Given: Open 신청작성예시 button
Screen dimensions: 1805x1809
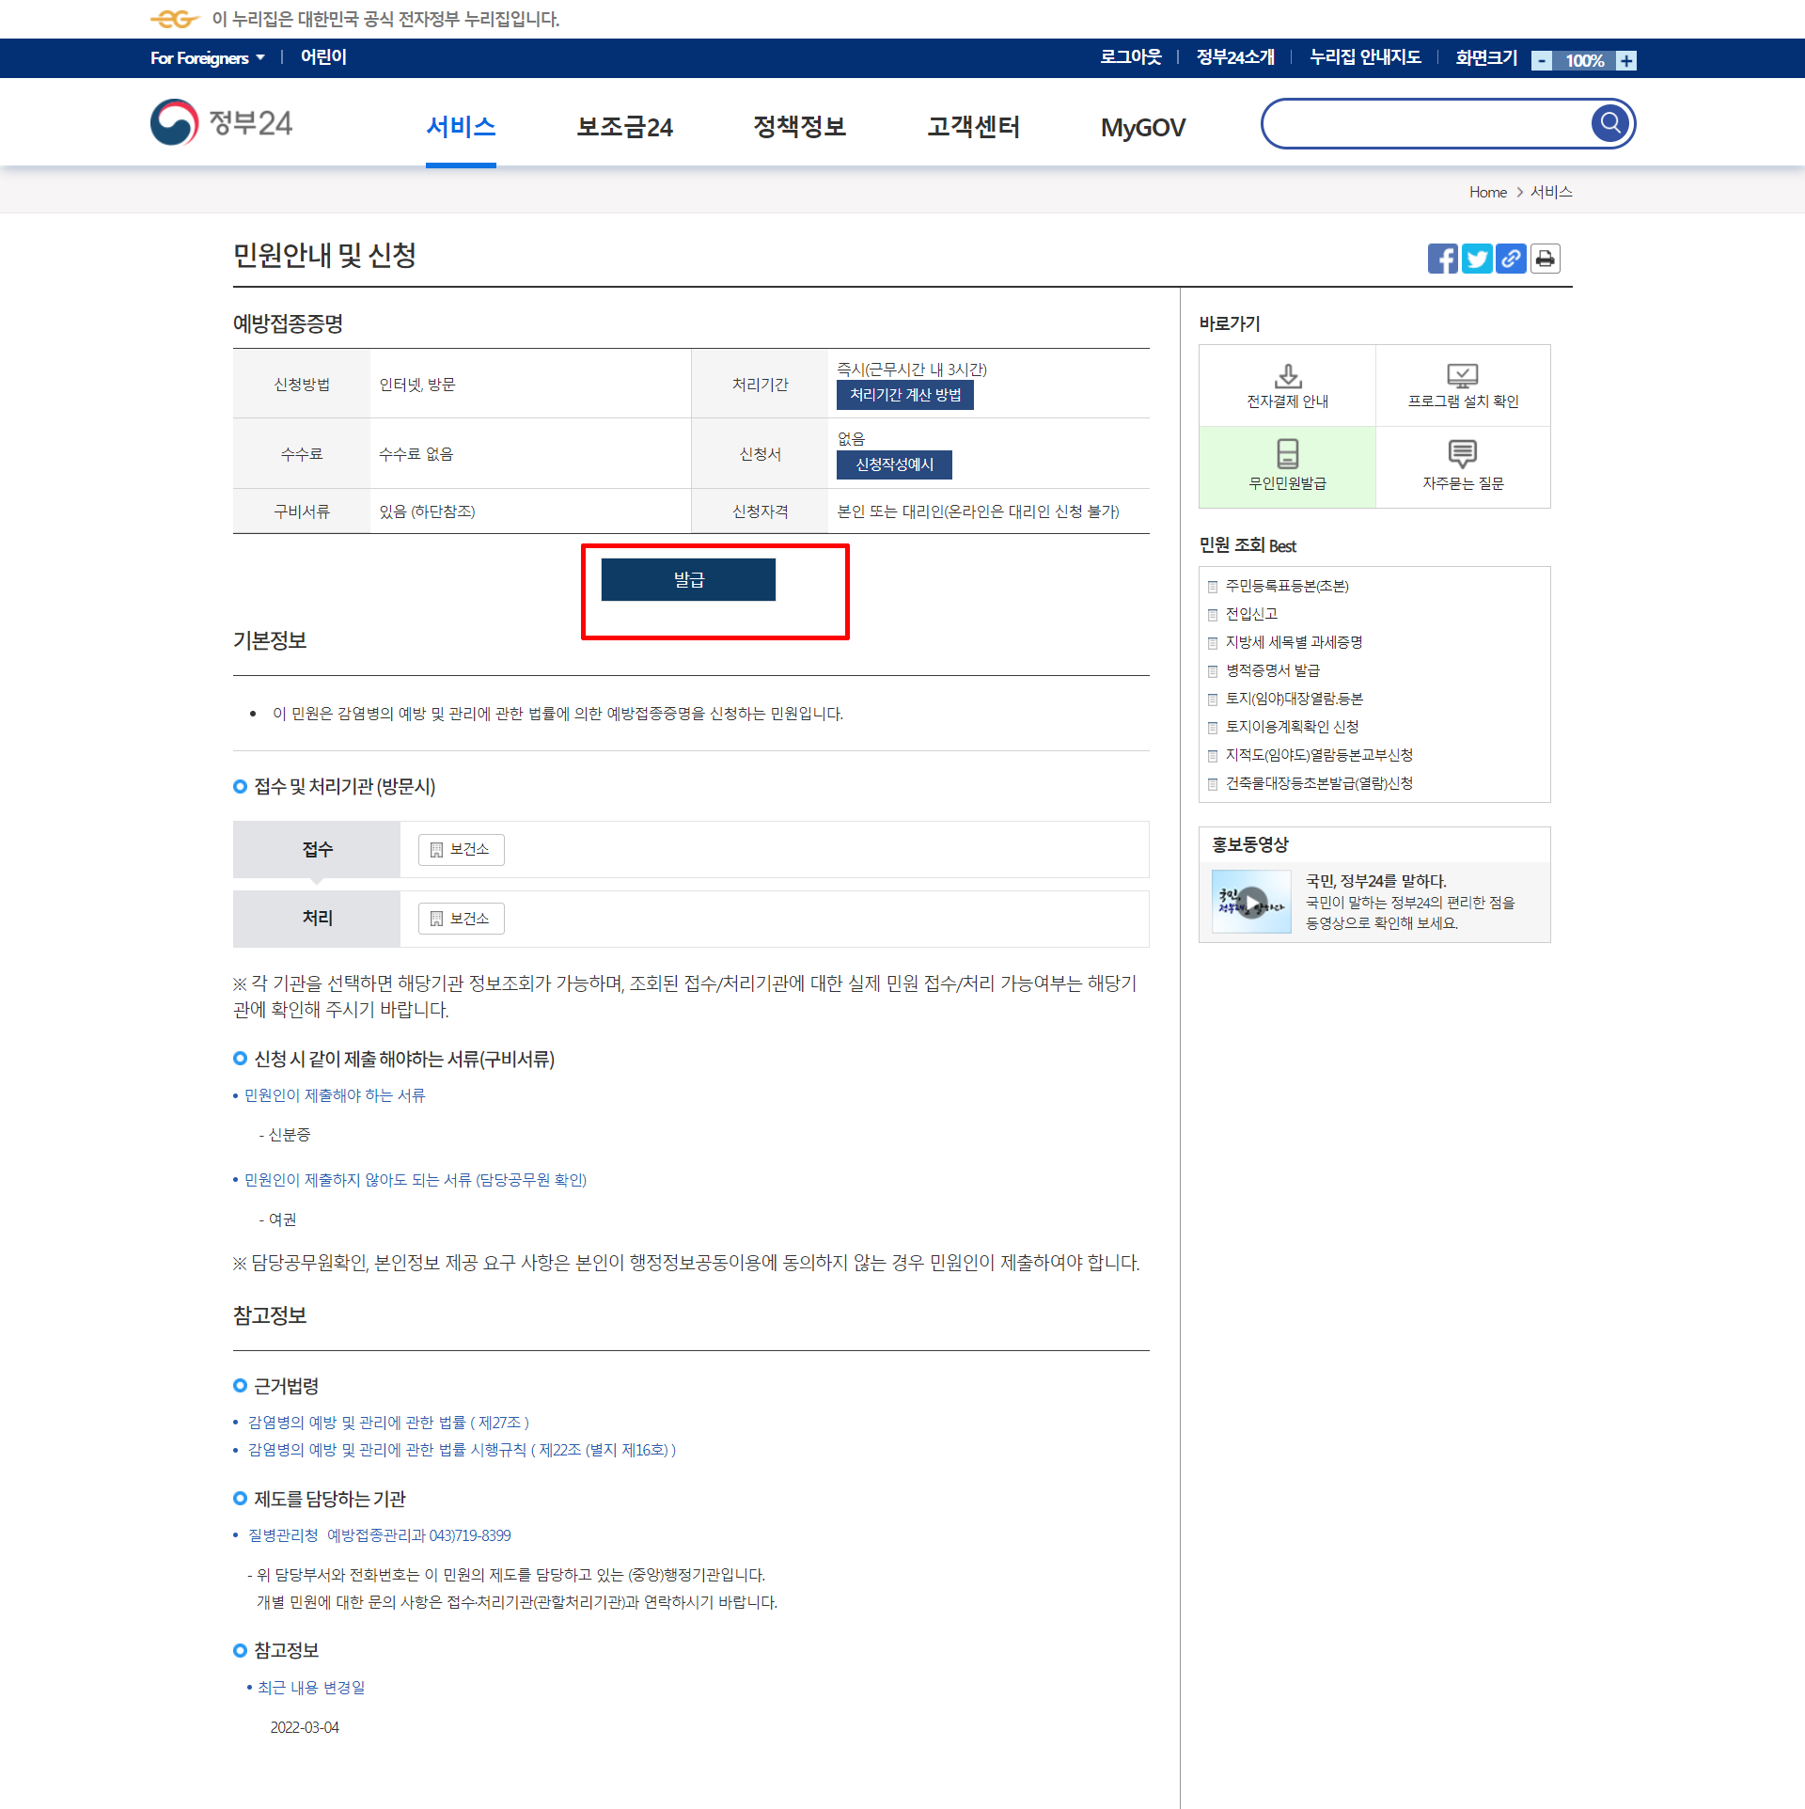Looking at the screenshot, I should click(x=894, y=464).
